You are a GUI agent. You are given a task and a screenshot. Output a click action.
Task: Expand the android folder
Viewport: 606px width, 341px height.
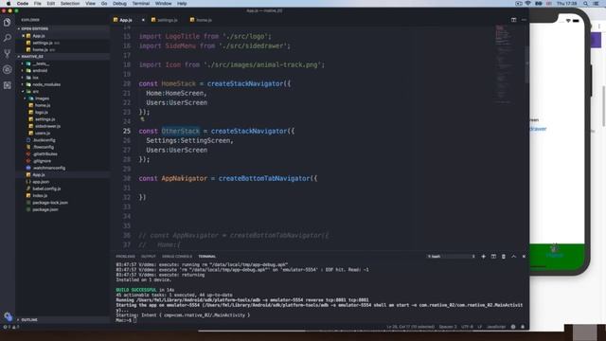click(40, 70)
